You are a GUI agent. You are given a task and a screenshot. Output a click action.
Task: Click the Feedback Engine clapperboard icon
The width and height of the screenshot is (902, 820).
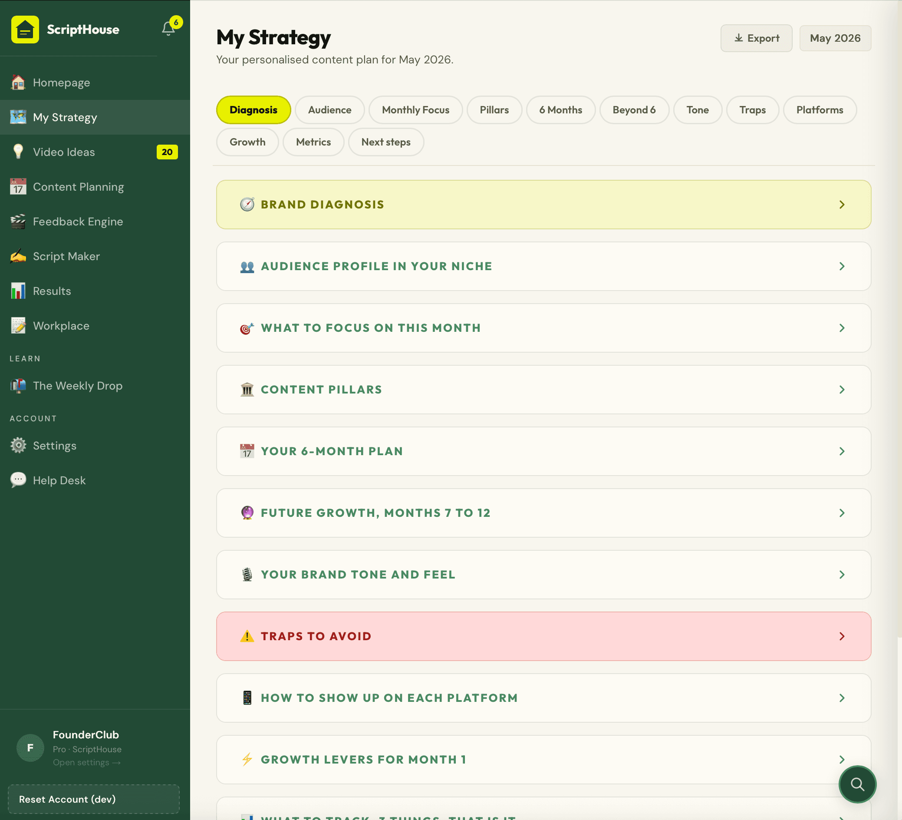pyautogui.click(x=18, y=222)
